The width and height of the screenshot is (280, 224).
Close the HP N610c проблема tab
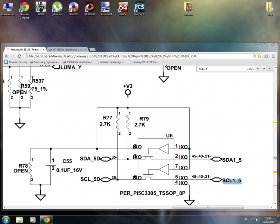coord(85,50)
